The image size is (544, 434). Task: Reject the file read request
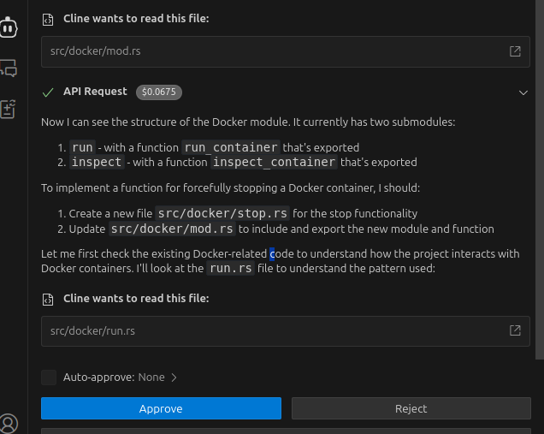coord(411,408)
